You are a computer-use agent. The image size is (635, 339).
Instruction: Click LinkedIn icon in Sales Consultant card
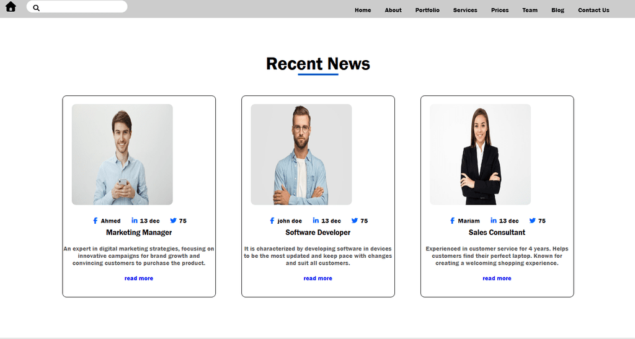[494, 220]
